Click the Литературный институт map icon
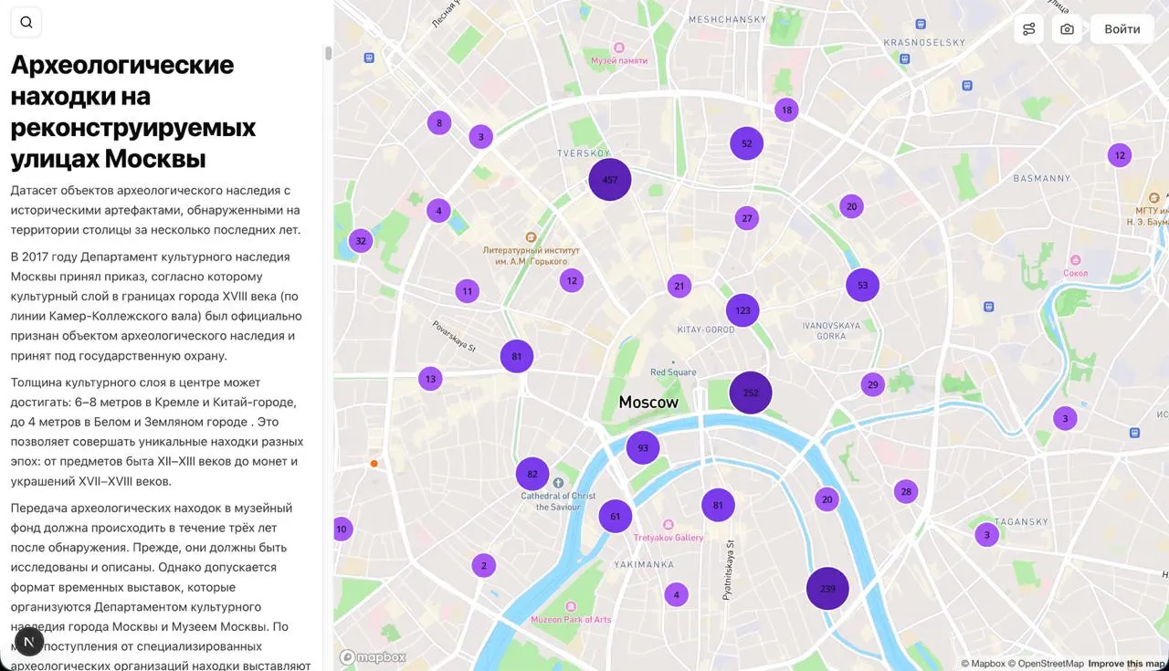 click(x=532, y=236)
